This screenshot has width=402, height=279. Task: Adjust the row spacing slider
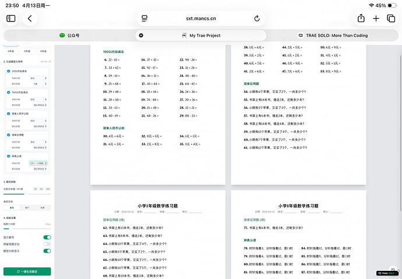coord(27,228)
